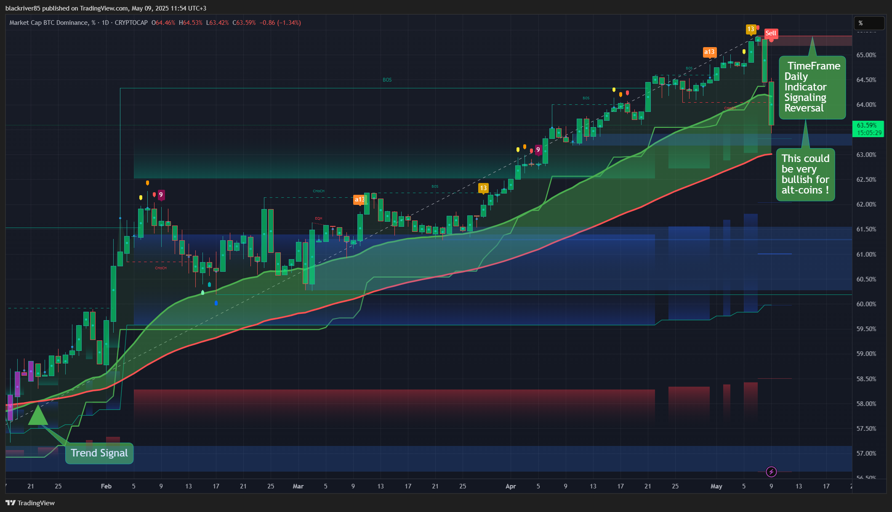892x512 pixels.
Task: Click the low value L63.42%
Action: pyautogui.click(x=217, y=23)
